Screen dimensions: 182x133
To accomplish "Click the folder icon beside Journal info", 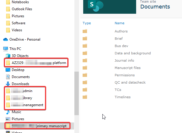I will pos(85,60).
